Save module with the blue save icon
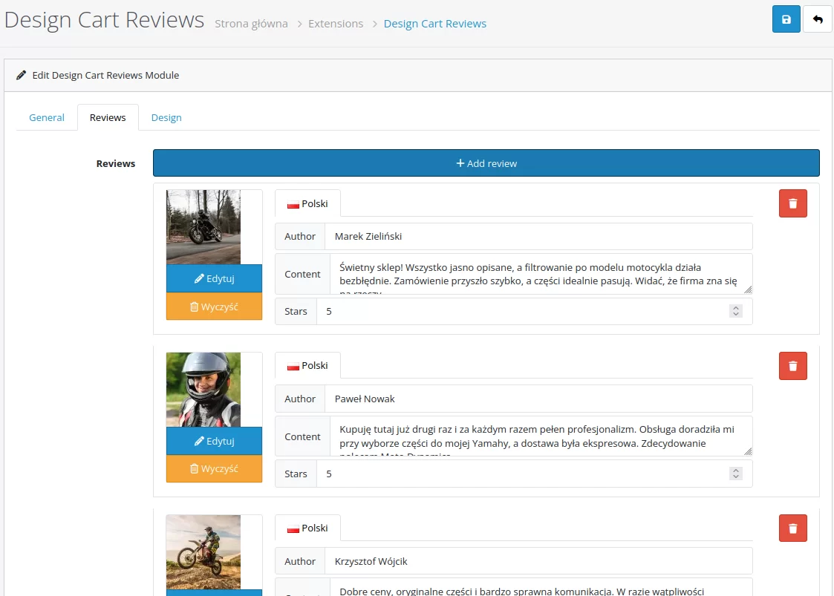Screen dimensions: 834x596 pos(786,19)
